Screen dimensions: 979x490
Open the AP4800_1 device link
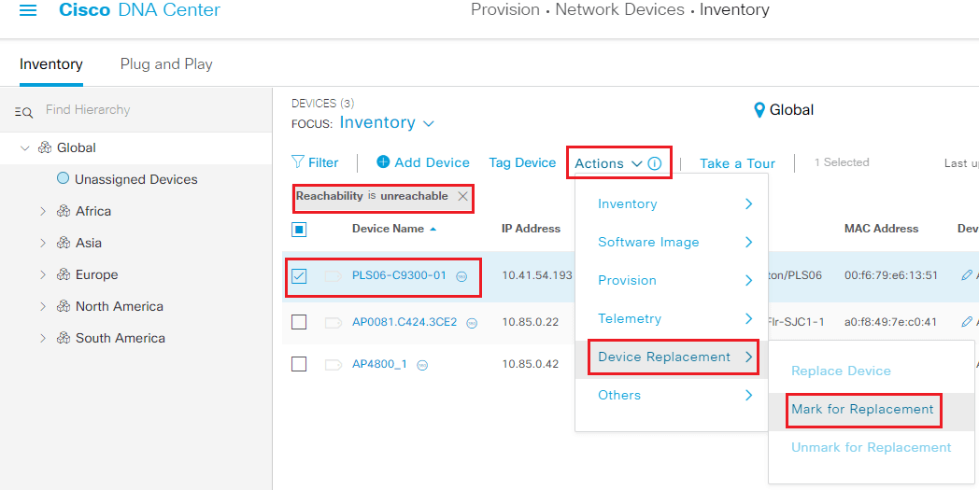pos(379,364)
